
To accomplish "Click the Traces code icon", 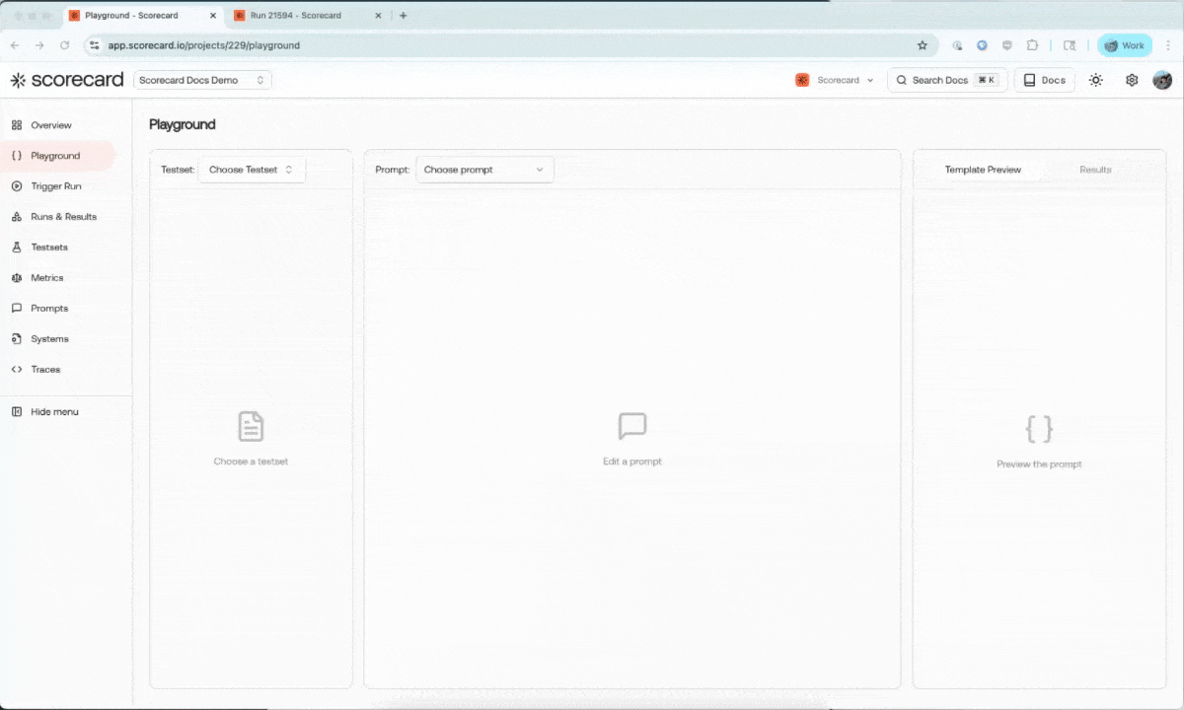I will pyautogui.click(x=17, y=370).
